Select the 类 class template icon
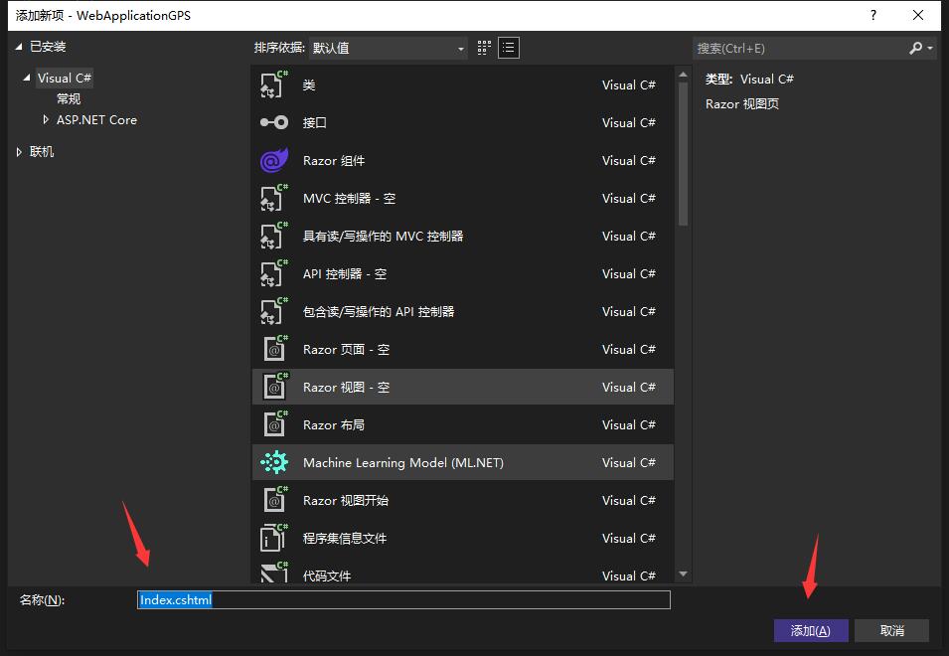 pyautogui.click(x=273, y=84)
